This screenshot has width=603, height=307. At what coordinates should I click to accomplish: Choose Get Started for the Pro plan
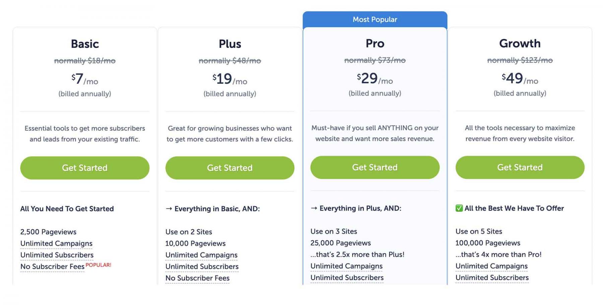[375, 167]
